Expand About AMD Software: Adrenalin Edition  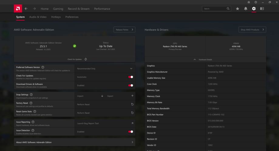75,142
